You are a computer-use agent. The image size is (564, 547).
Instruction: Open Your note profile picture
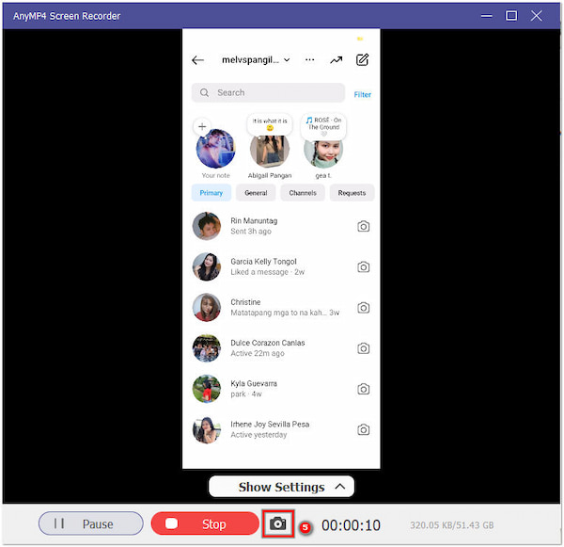216,149
